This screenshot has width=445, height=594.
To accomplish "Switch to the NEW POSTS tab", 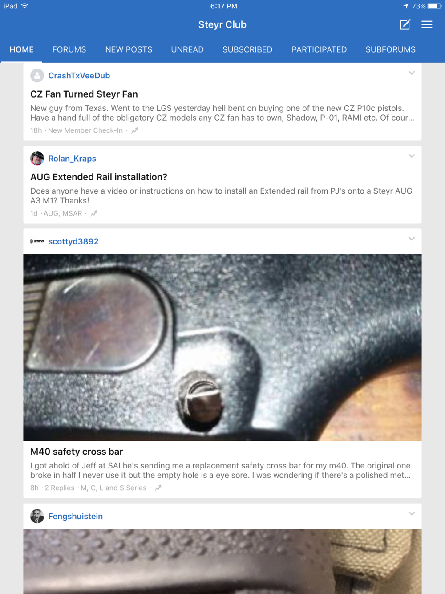I will click(129, 49).
